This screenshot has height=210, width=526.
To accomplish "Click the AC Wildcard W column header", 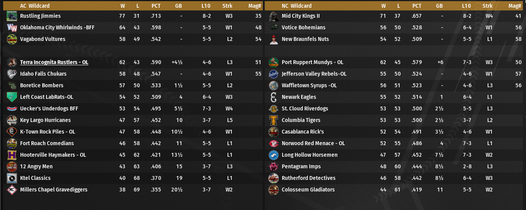I will click(x=122, y=6).
